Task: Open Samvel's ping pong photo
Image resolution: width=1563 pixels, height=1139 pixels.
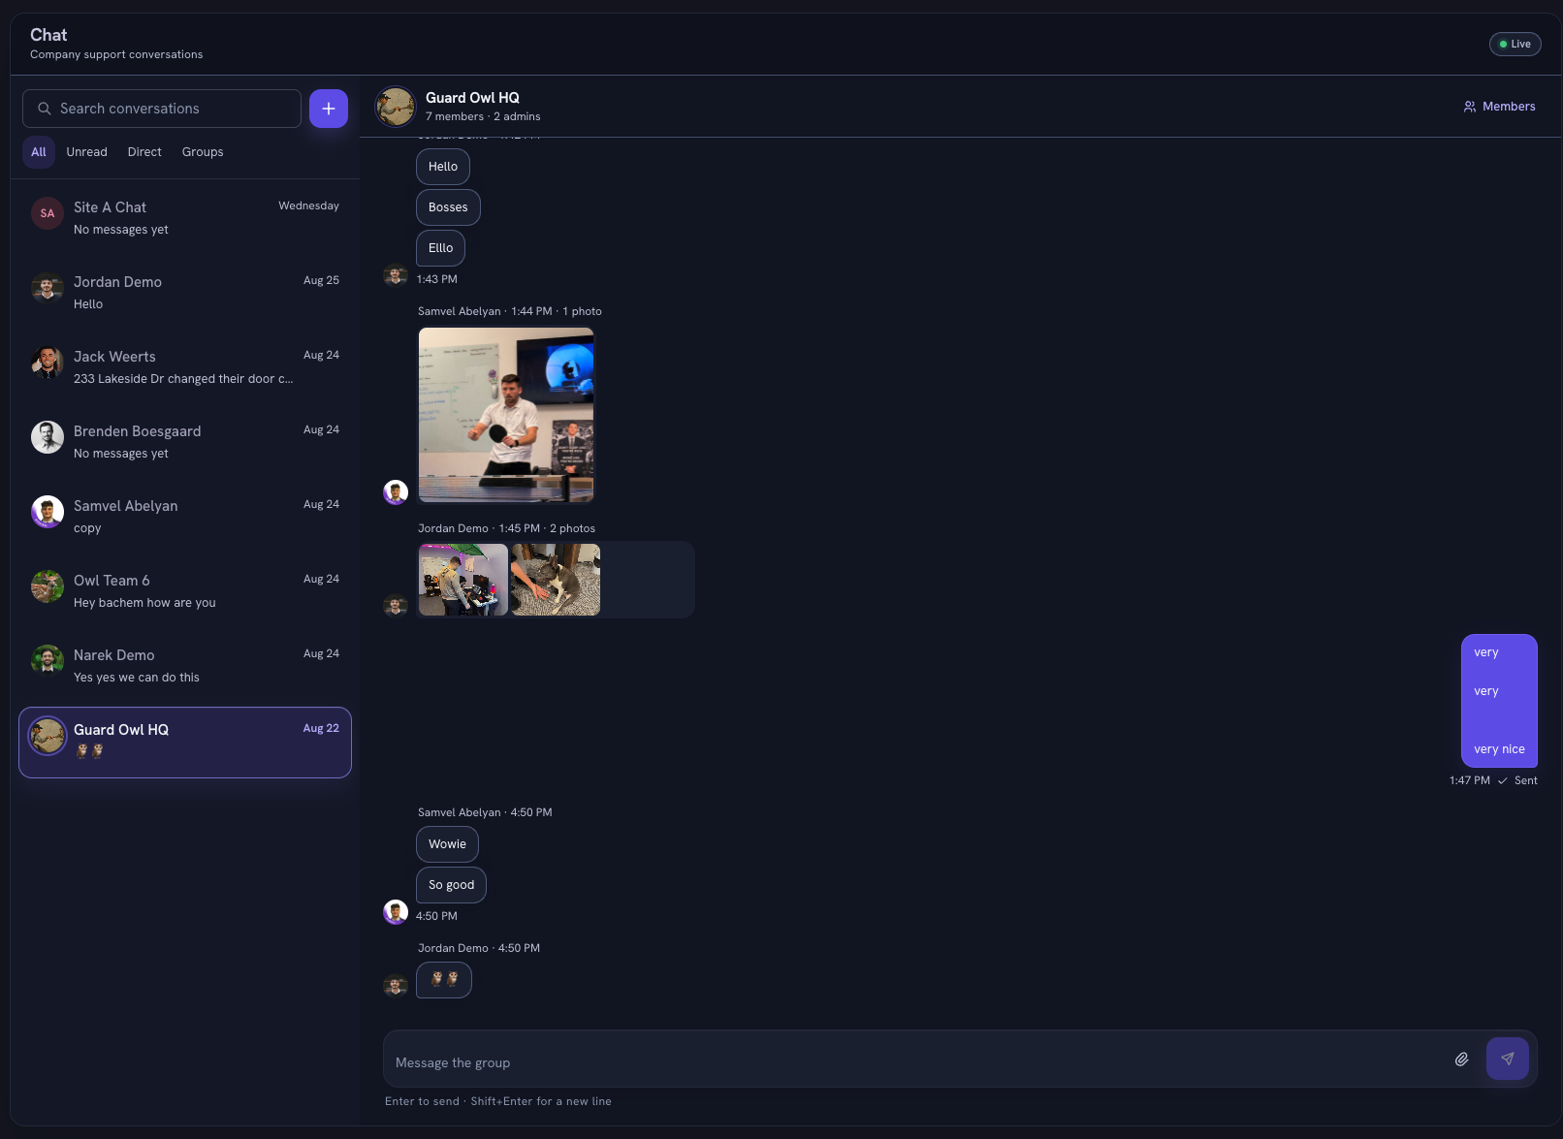Action: click(506, 415)
